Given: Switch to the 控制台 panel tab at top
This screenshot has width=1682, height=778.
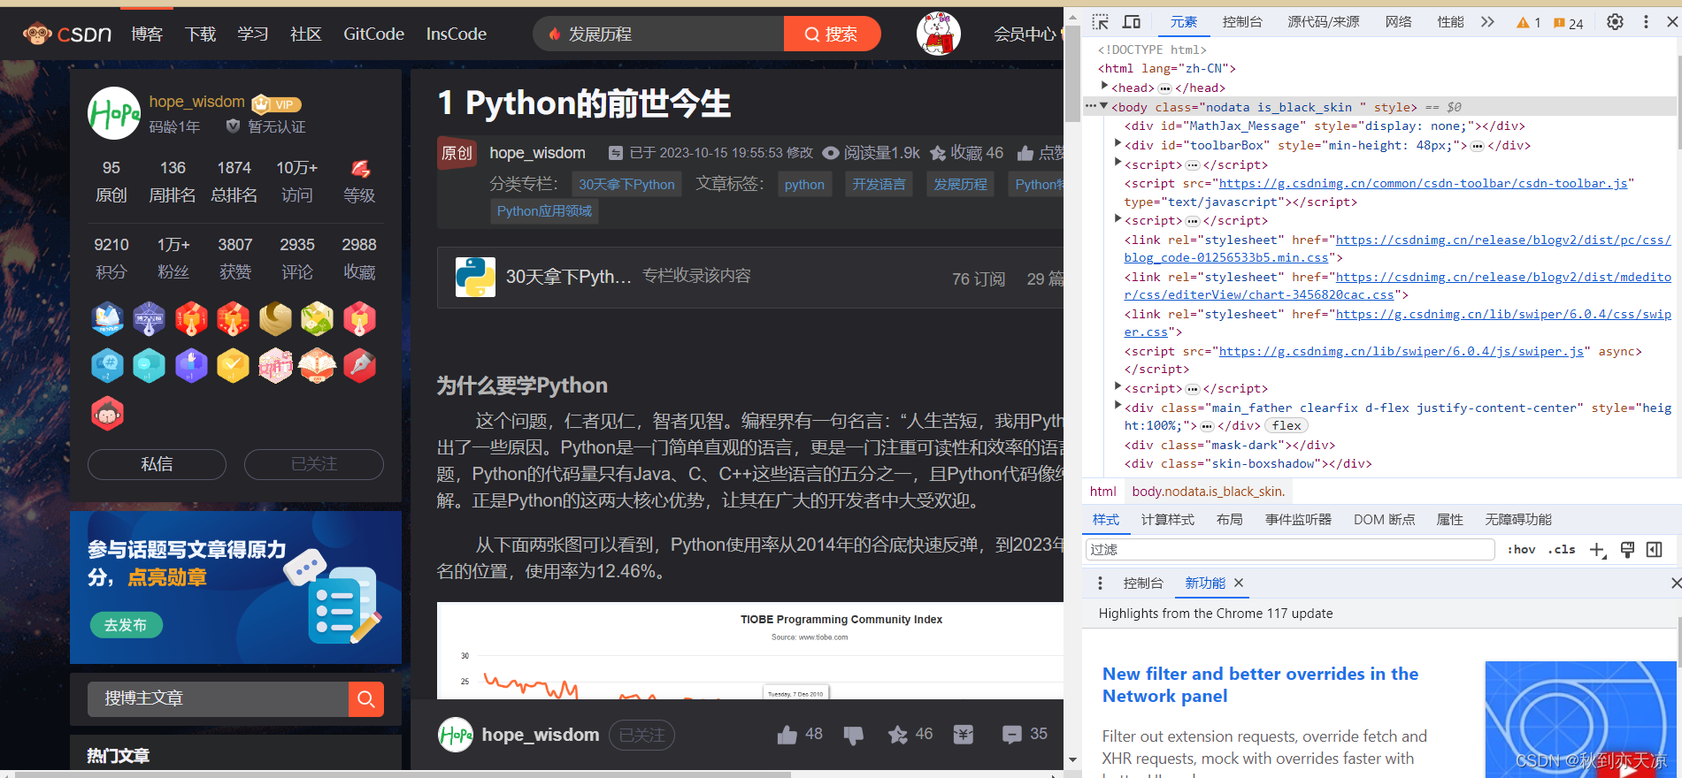Looking at the screenshot, I should pyautogui.click(x=1242, y=22).
